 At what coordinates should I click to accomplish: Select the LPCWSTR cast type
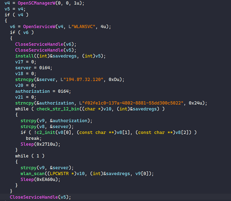coord(59,174)
